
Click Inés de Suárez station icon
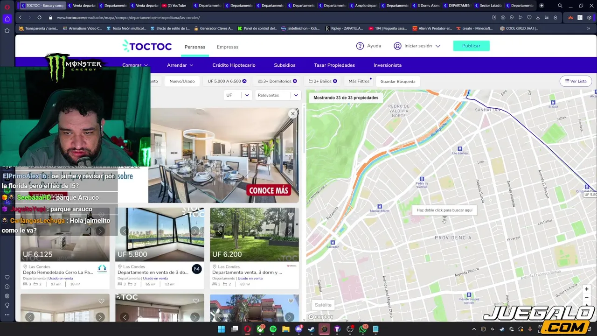click(469, 295)
